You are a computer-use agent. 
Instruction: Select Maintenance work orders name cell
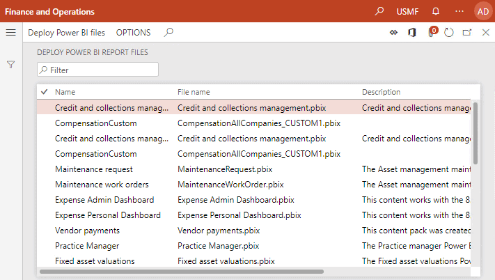pos(102,185)
